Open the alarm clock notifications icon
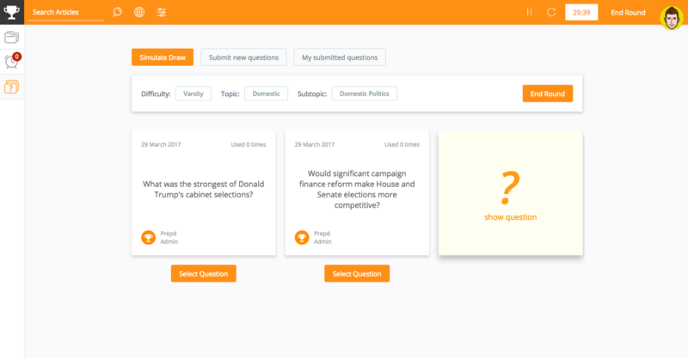Image resolution: width=688 pixels, height=358 pixels. click(11, 62)
